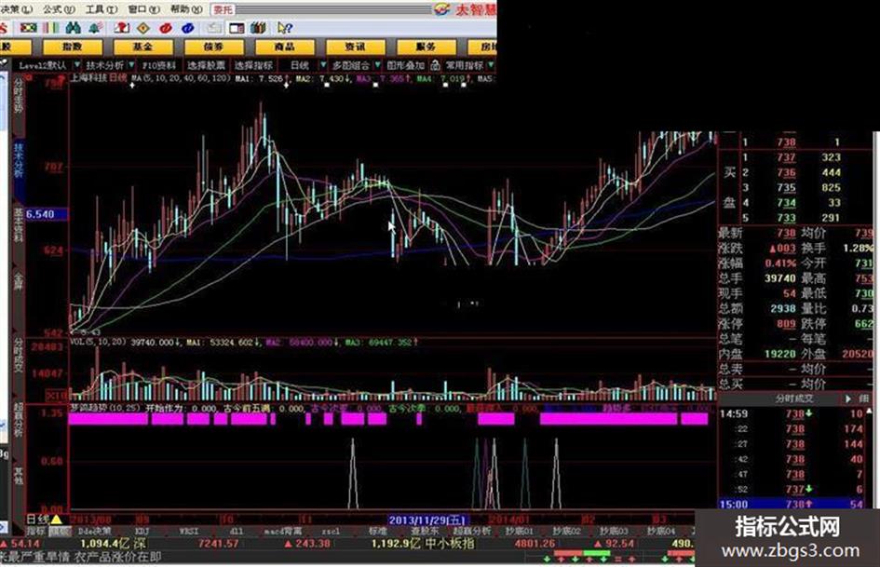Switch to the WRSI indicator tab
This screenshot has width=880, height=567.
coord(189,531)
